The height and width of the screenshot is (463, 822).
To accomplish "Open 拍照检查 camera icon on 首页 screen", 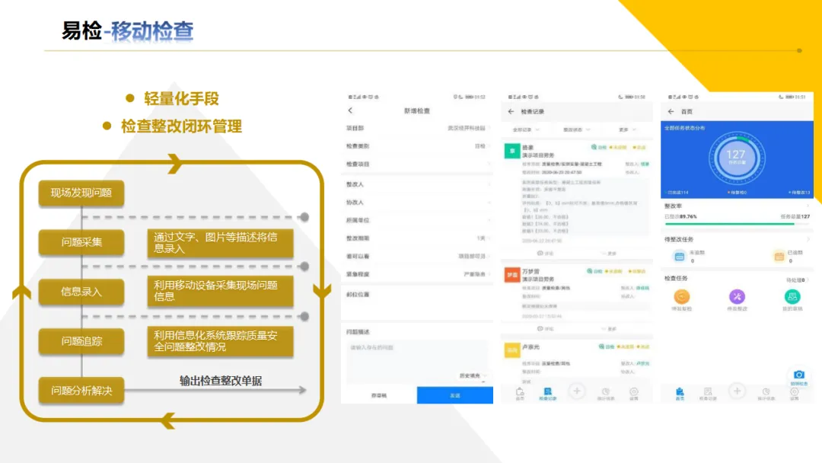I will (799, 375).
